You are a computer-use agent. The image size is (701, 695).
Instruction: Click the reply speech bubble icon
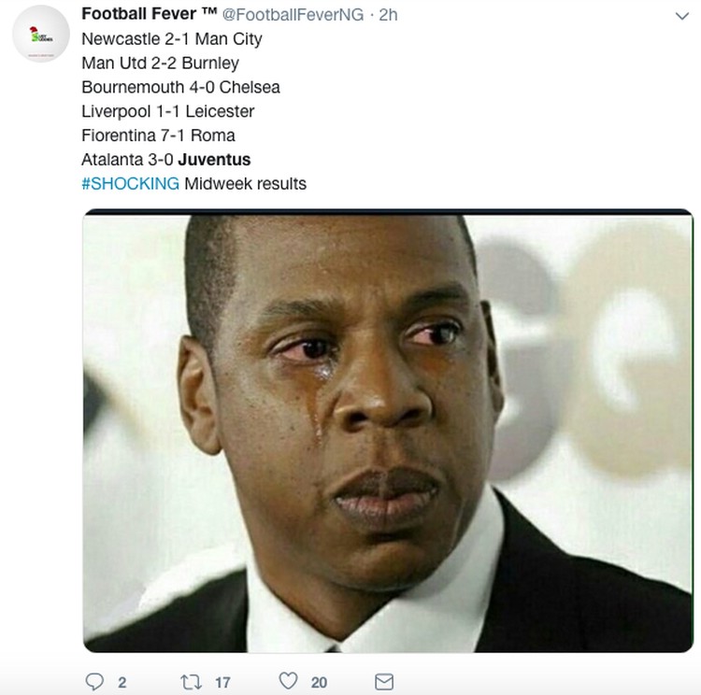[94, 682]
